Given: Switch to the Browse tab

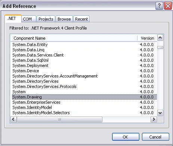Looking at the screenshot, I should [64, 19].
